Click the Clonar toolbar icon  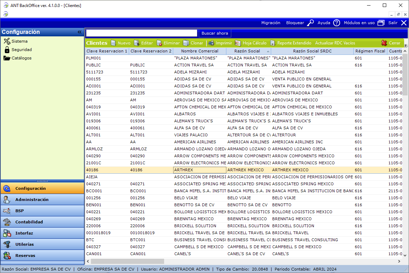(x=186, y=43)
